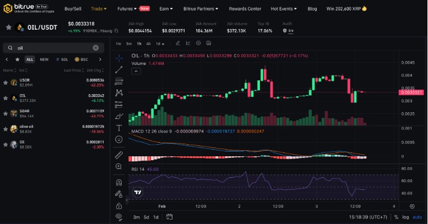
Task: Expand the Bitrue Partners menu
Action: point(201,9)
